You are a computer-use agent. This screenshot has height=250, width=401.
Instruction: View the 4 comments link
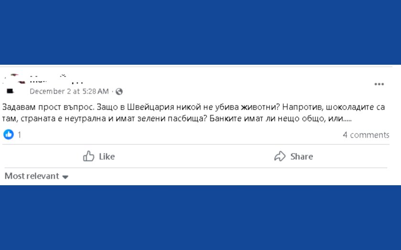pos(366,135)
